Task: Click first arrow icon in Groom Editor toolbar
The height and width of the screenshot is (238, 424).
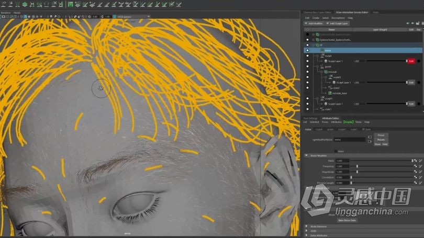Action: click(407, 24)
